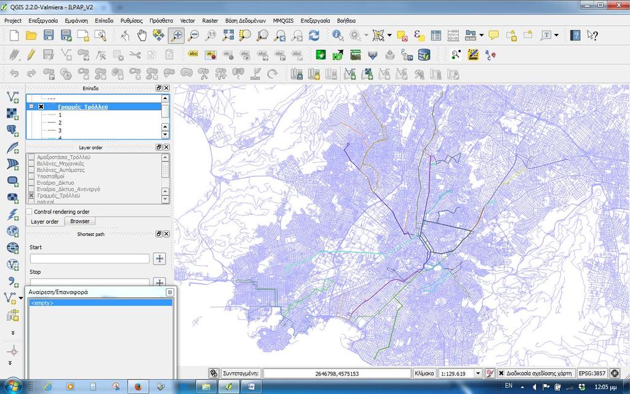Open the Project menu
This screenshot has height=394, width=630.
point(13,20)
